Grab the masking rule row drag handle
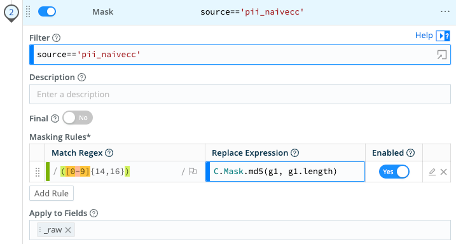 point(38,172)
